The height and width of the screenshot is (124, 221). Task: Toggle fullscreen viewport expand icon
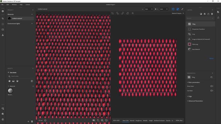click(182, 9)
